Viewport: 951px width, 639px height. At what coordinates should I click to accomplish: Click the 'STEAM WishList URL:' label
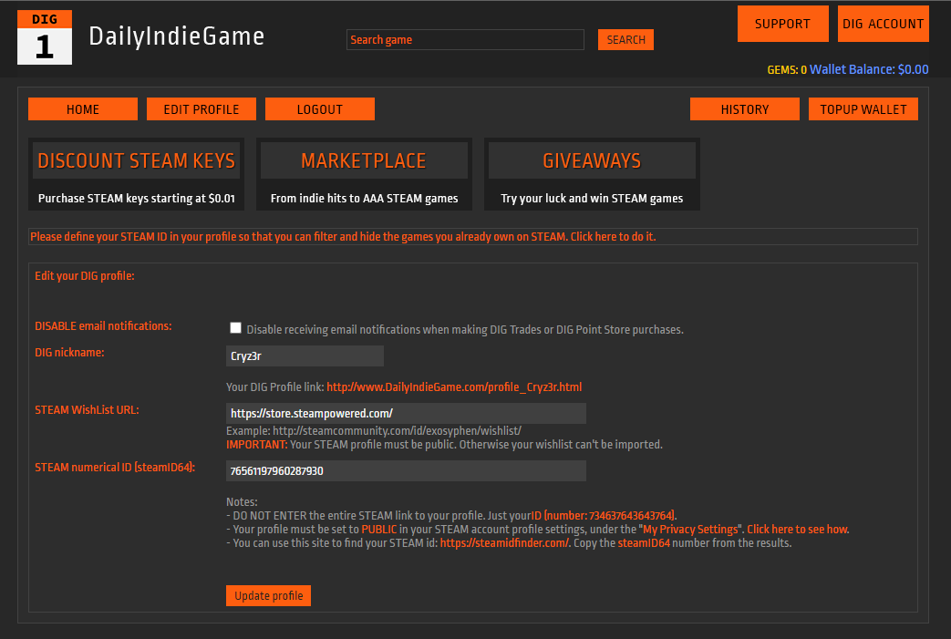tap(87, 410)
